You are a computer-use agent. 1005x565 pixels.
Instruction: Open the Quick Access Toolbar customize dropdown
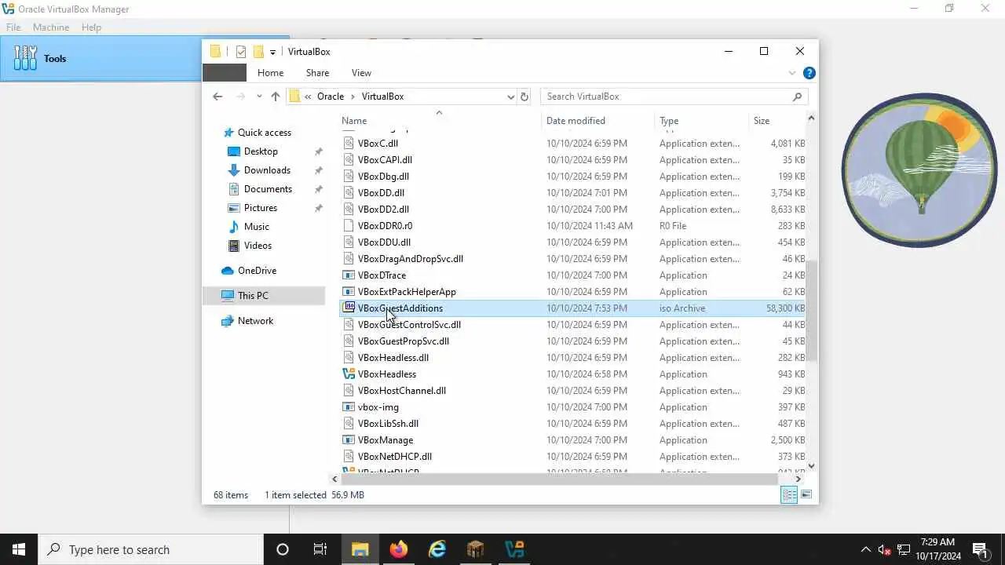272,52
